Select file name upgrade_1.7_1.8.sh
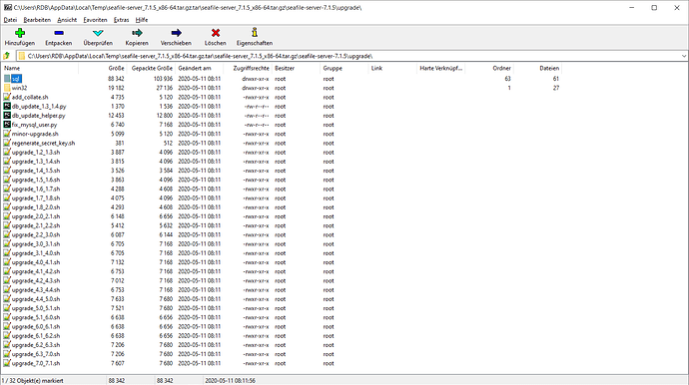 click(x=36, y=198)
